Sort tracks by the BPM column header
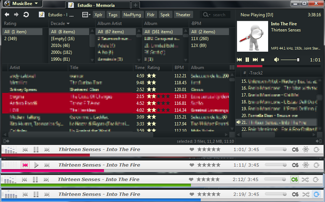The width and height of the screenshot is (325, 202). tap(179, 67)
